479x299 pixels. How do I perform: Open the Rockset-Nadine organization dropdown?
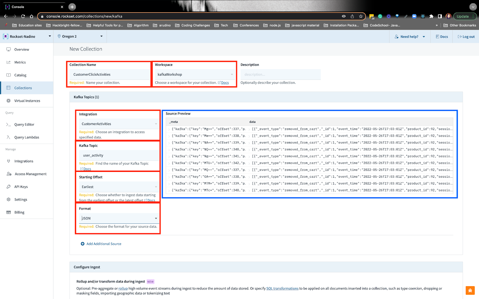27,36
